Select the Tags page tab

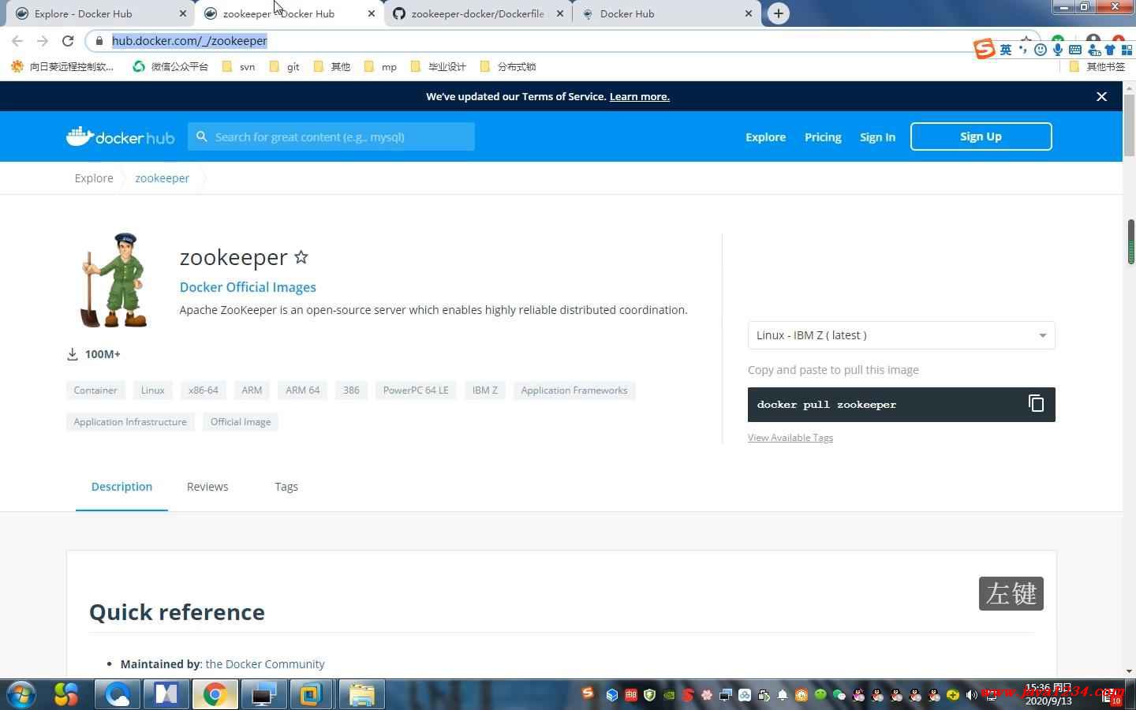point(286,487)
